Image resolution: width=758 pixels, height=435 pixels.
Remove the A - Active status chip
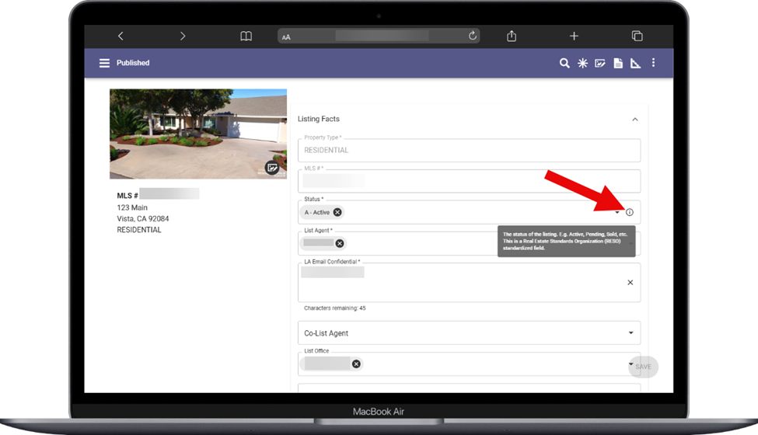pyautogui.click(x=337, y=212)
